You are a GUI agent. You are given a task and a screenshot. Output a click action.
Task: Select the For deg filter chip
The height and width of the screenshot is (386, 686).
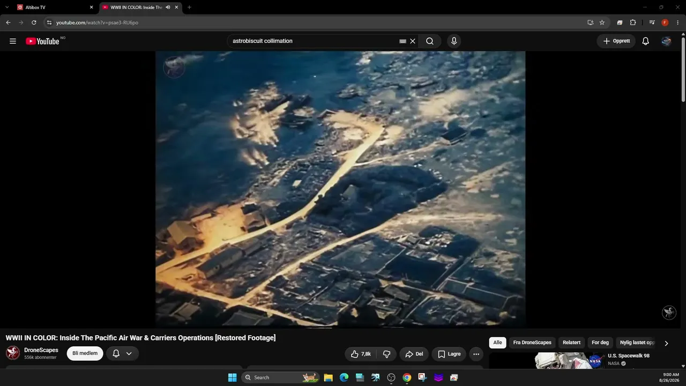[600, 343]
